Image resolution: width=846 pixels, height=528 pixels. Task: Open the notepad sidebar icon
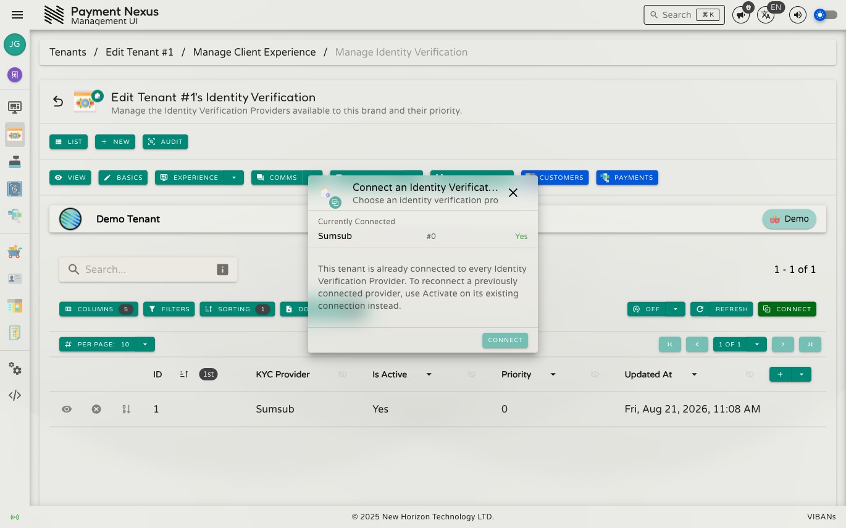[x=15, y=333]
